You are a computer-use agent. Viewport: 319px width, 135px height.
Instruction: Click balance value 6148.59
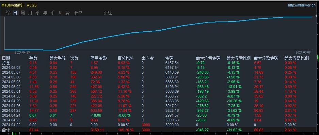[x=172, y=72]
